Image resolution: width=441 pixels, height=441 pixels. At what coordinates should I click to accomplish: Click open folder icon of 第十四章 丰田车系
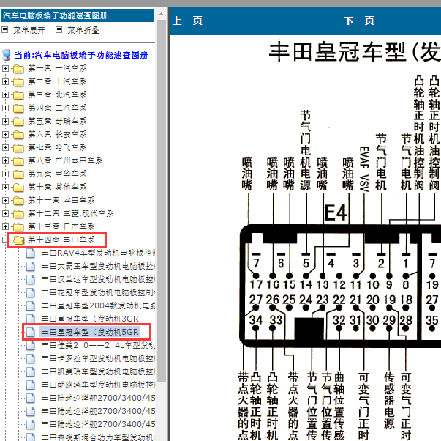[x=18, y=240]
